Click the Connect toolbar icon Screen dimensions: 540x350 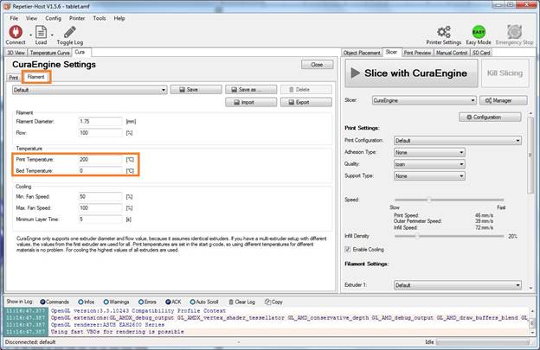(15, 32)
